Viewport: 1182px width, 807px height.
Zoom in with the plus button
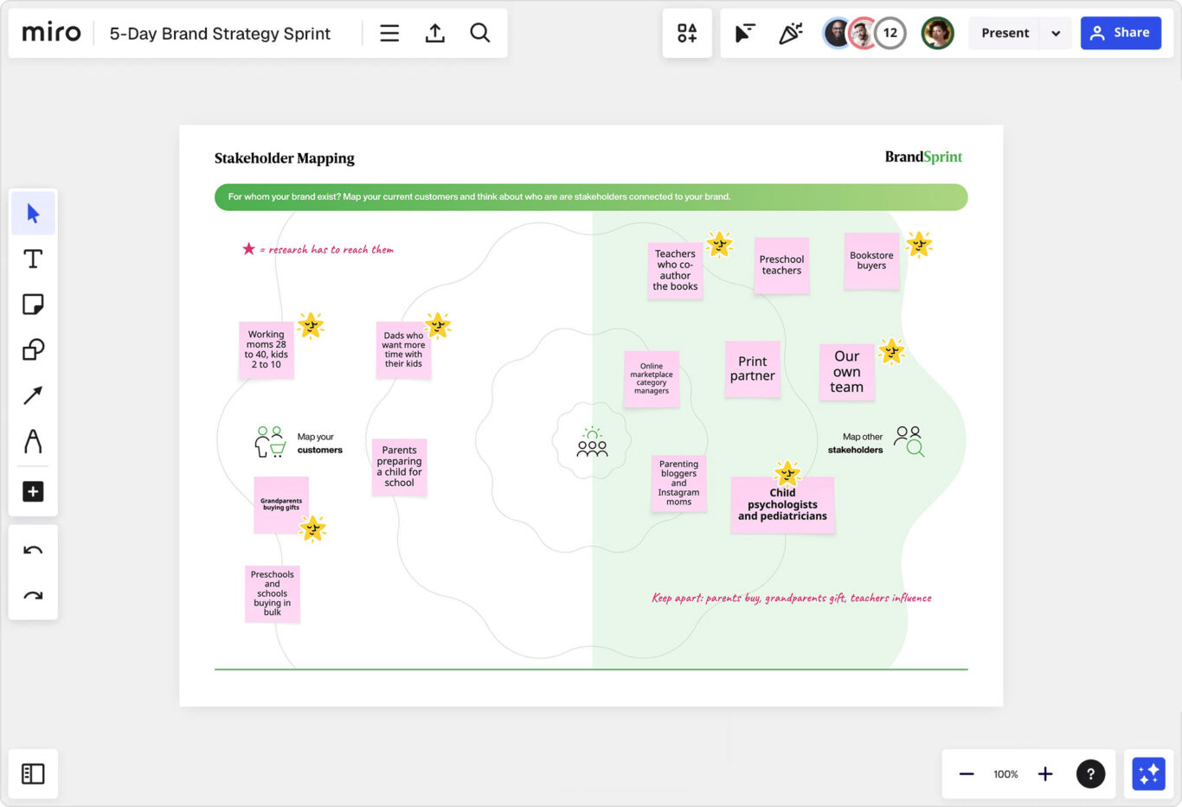pos(1045,774)
